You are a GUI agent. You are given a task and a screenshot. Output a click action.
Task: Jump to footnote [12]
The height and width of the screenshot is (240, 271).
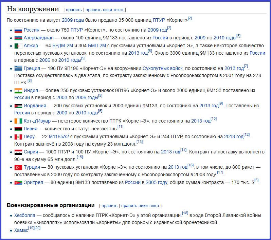pos(247,134)
